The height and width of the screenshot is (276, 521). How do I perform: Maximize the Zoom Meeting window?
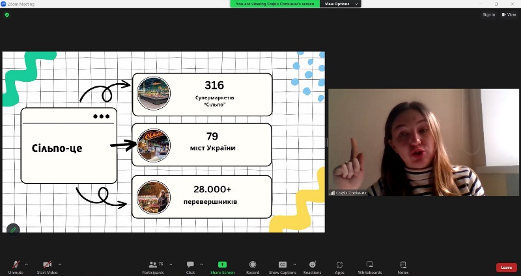(x=496, y=4)
